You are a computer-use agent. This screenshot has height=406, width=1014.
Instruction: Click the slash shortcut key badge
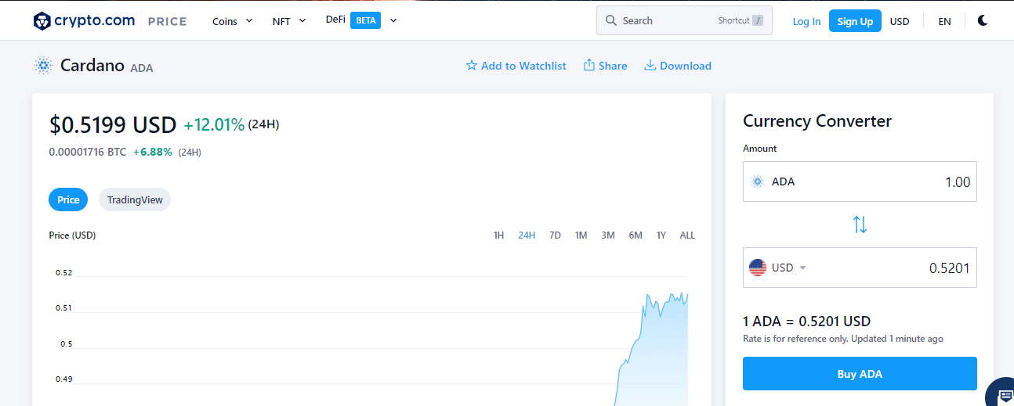pos(757,21)
